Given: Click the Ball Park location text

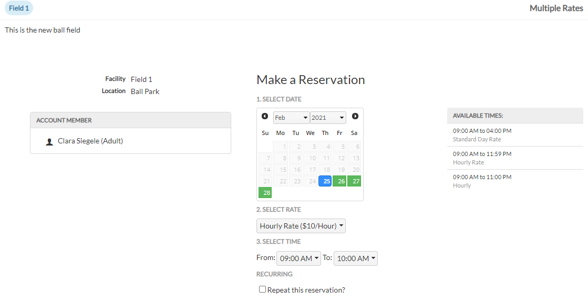Looking at the screenshot, I should point(145,91).
